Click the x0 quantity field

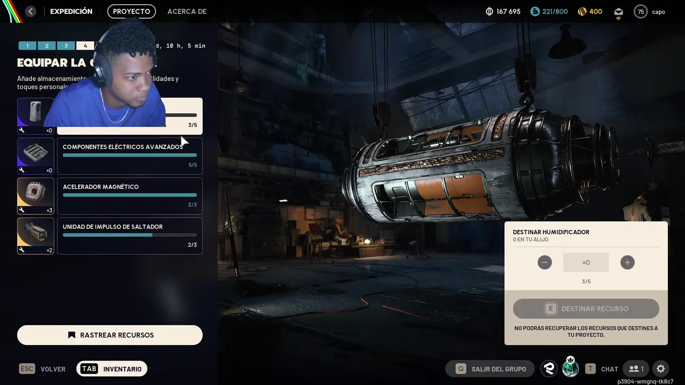click(x=586, y=263)
